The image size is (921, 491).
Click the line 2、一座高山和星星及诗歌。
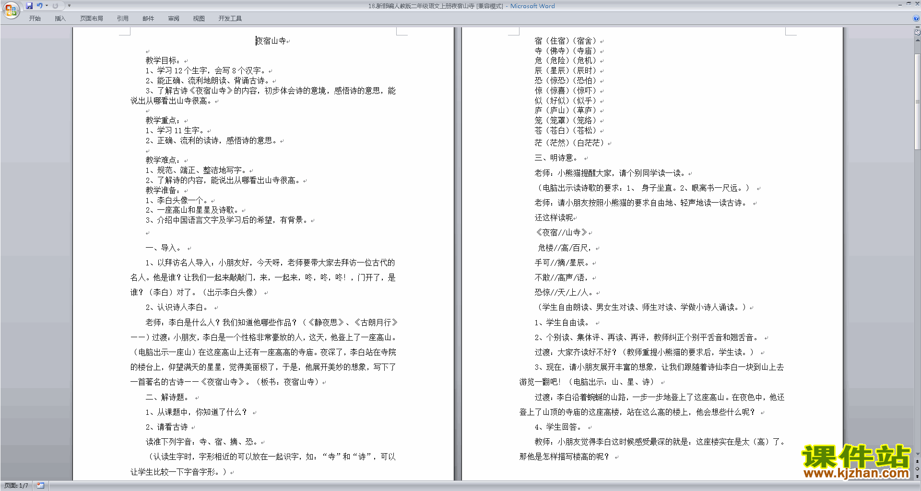pos(192,210)
